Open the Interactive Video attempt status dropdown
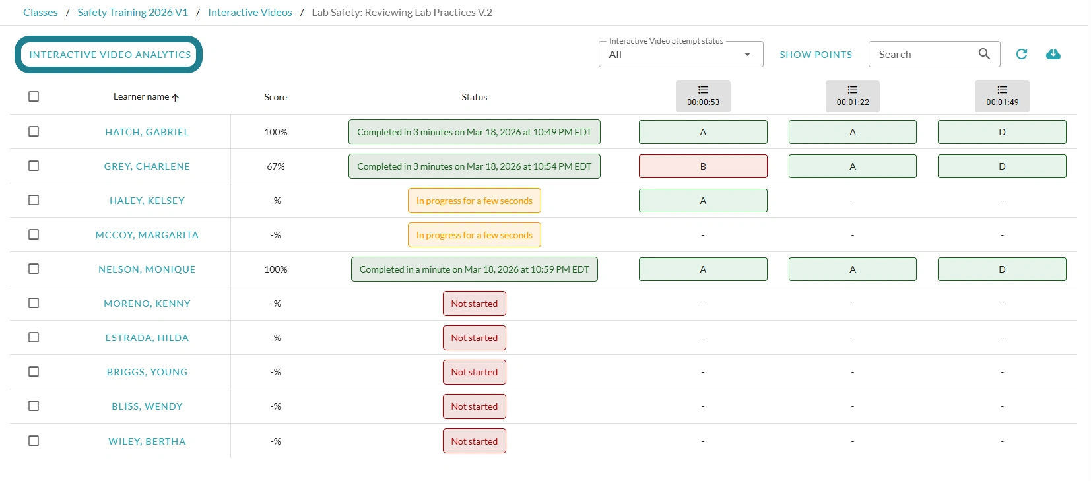 tap(680, 54)
